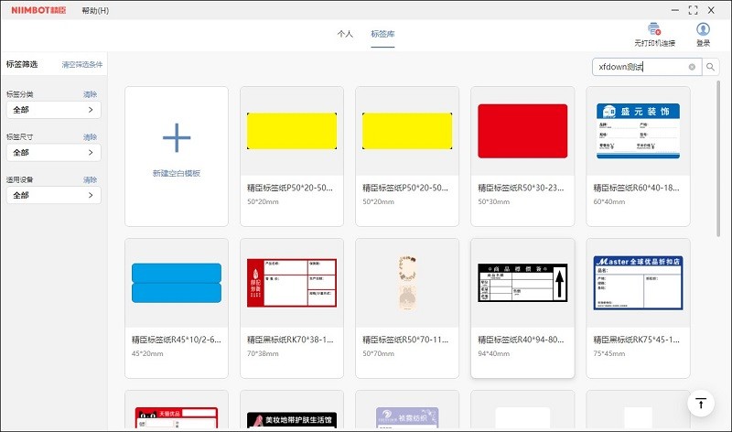Open the black R40*94 price tag template
The image size is (732, 432).
click(522, 308)
